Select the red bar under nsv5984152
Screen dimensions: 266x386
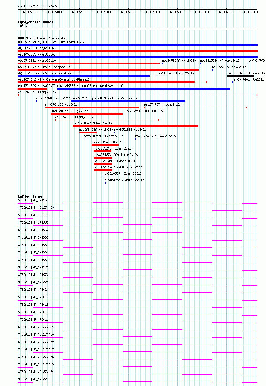pos(92,107)
